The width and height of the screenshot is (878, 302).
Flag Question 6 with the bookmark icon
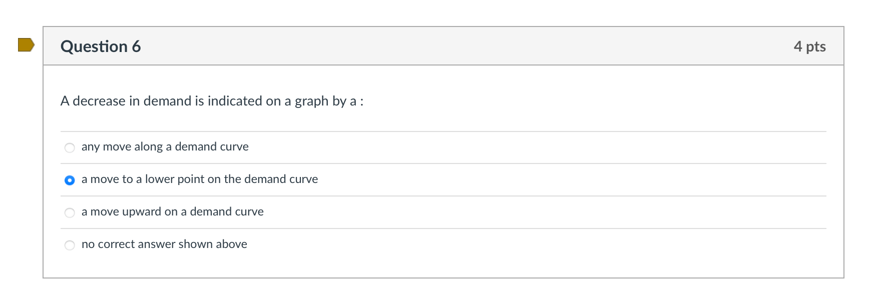click(x=26, y=45)
